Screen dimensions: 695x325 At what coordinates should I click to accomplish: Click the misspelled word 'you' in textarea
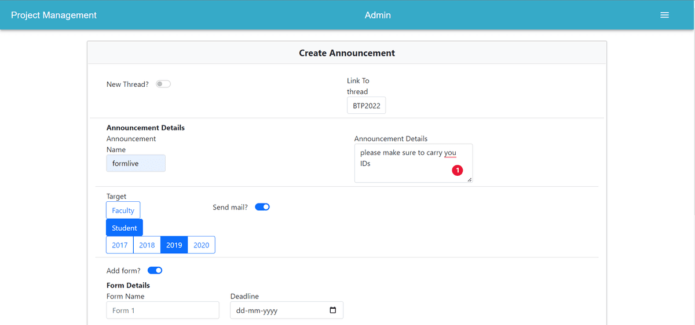pos(451,153)
